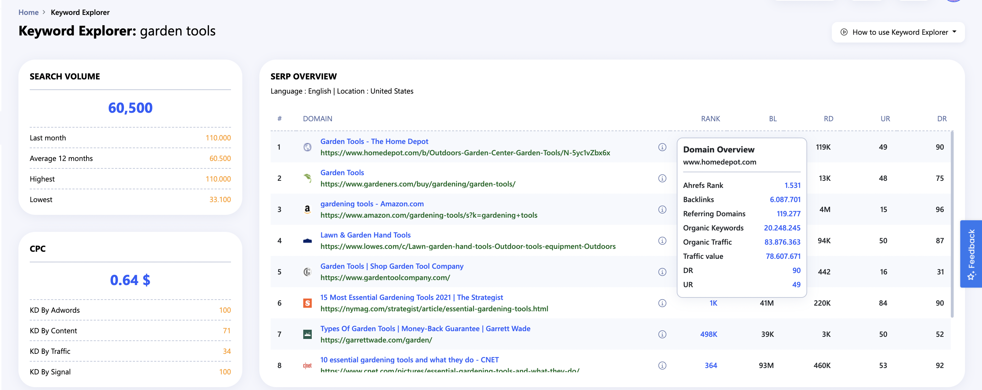
Task: Click the BL column header
Action: point(773,119)
